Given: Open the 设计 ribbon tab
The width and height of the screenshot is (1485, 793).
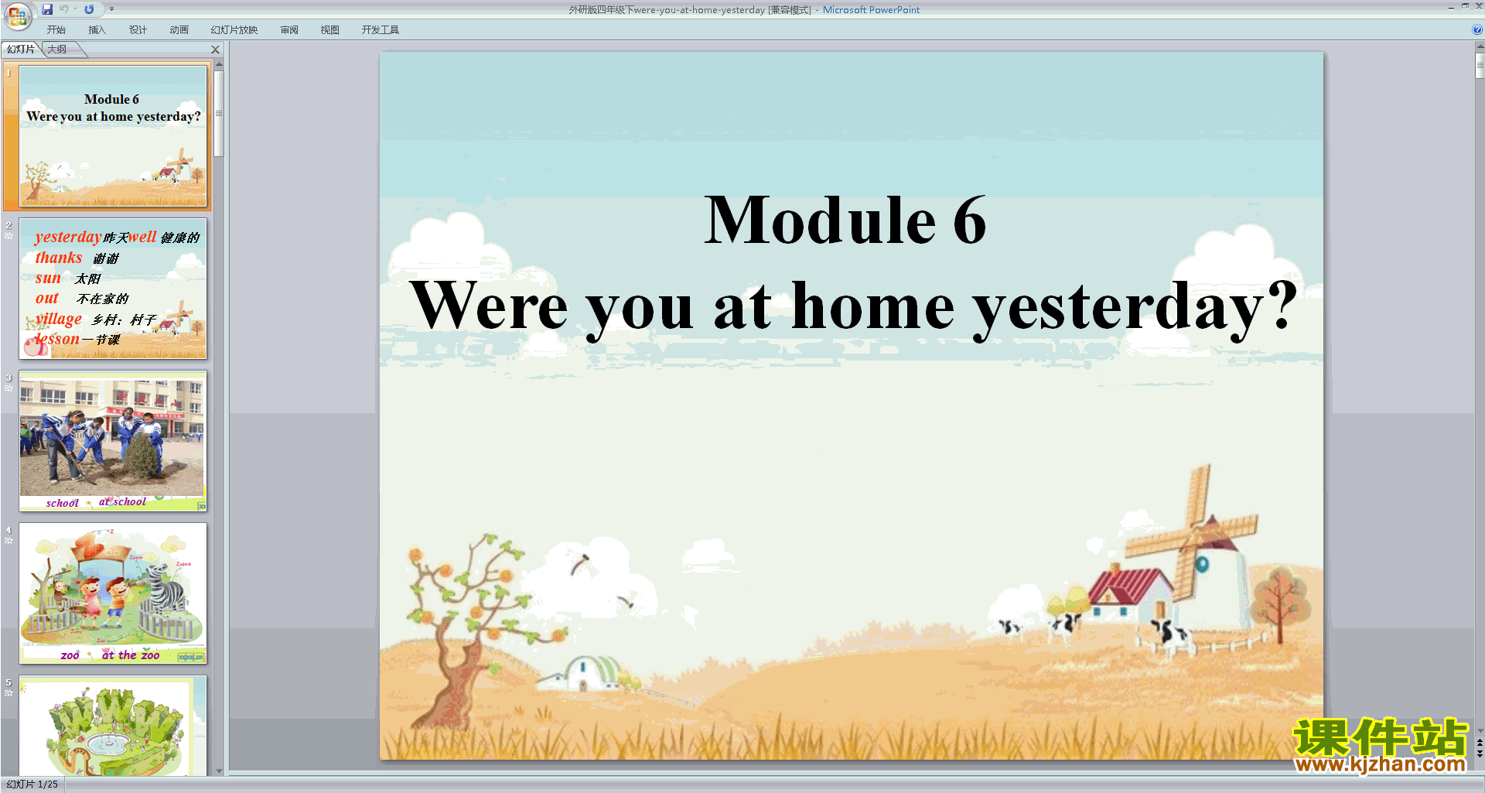Looking at the screenshot, I should tap(138, 30).
